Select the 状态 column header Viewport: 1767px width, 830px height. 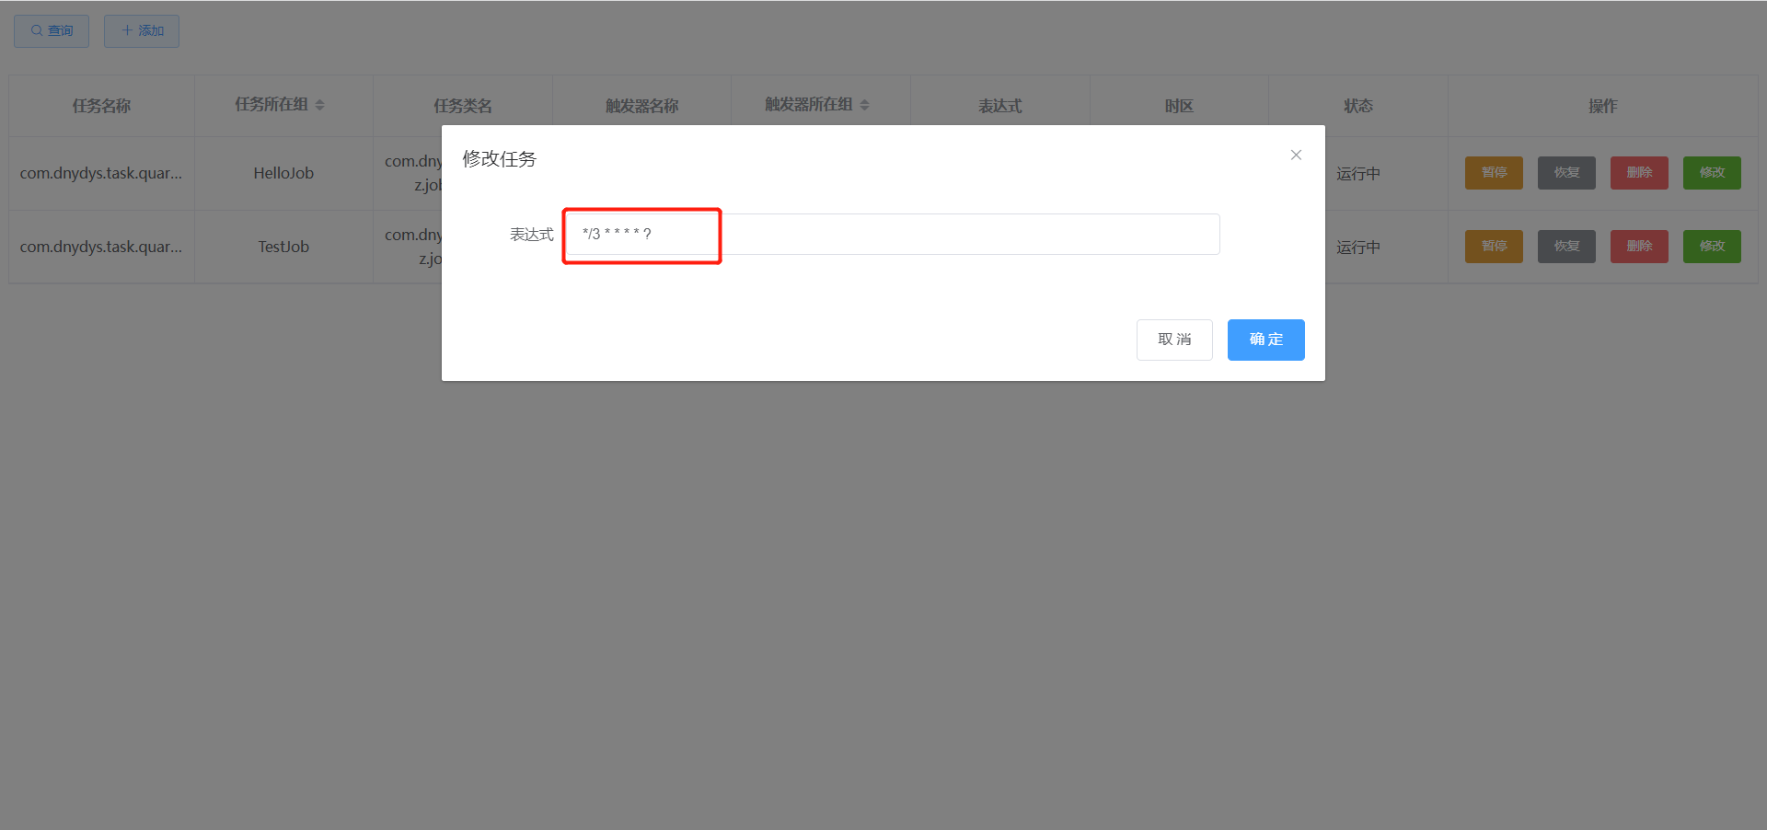click(1357, 105)
